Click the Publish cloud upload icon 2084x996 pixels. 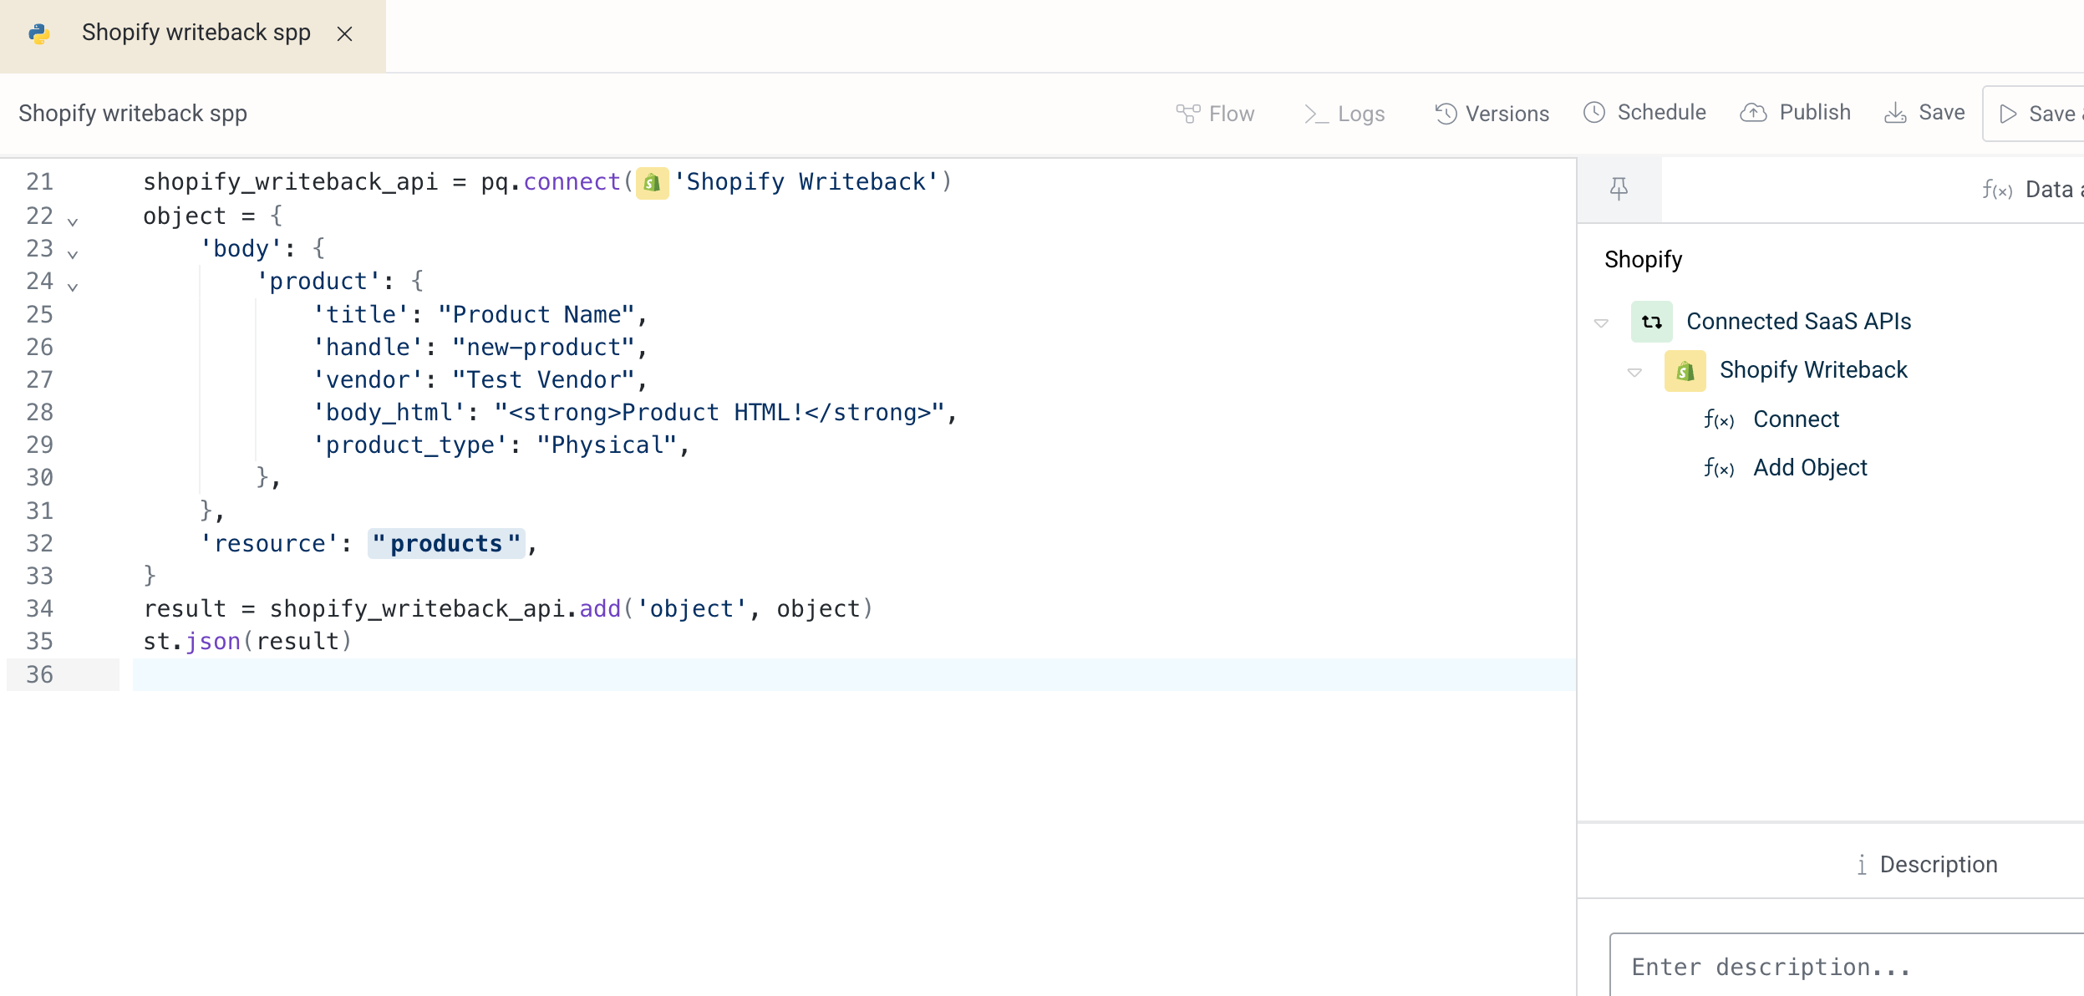(1753, 113)
